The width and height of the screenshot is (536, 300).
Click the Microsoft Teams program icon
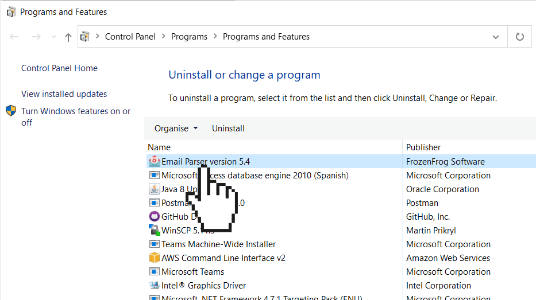tap(155, 272)
